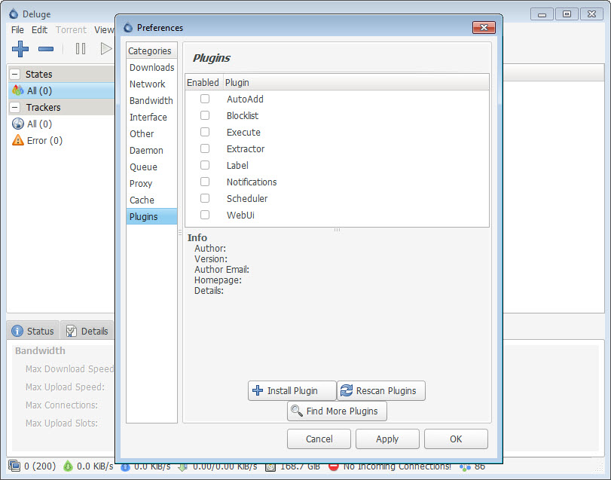Select the Queue category
Screen dimensions: 611x480
click(151, 167)
